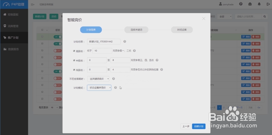Viewport: 272px width, 135px height.
Task: Click 删除 in the green highlighted row
Action: 256,37
